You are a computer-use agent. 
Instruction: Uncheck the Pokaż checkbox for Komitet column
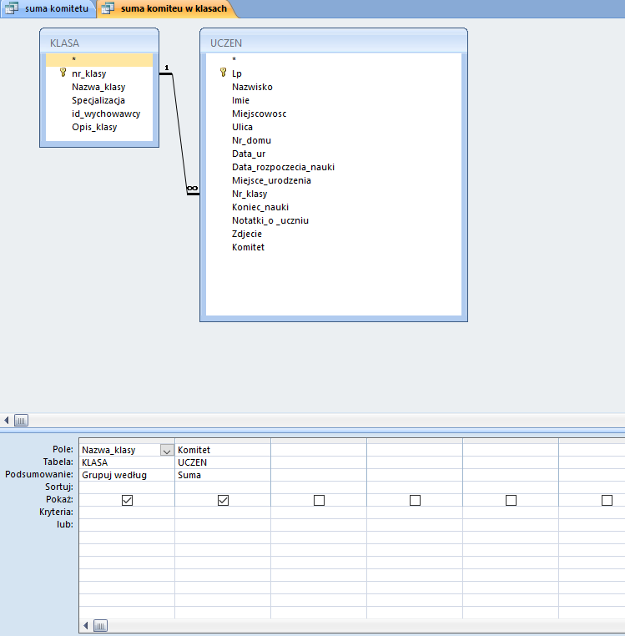(x=223, y=500)
